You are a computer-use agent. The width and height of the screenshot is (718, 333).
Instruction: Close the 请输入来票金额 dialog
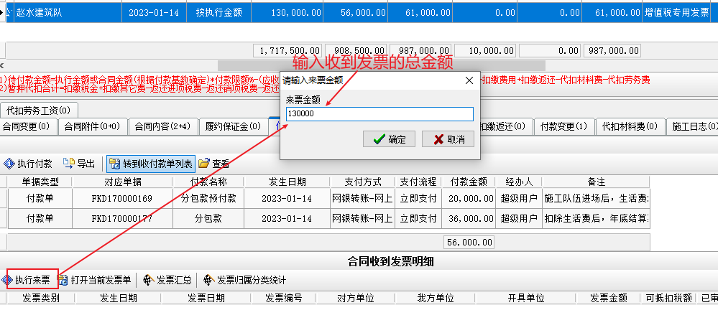click(x=469, y=80)
